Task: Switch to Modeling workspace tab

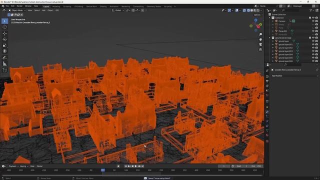Action: pos(56,6)
